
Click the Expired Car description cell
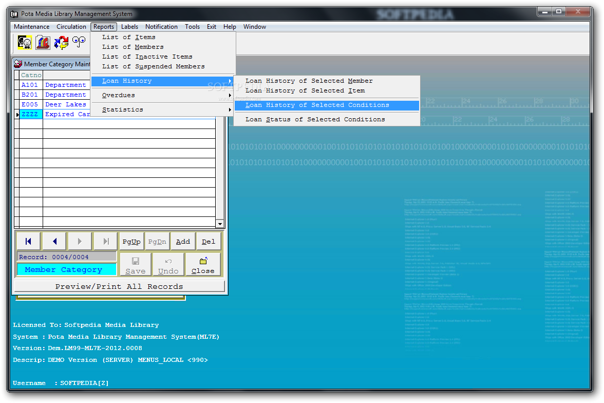tap(66, 114)
